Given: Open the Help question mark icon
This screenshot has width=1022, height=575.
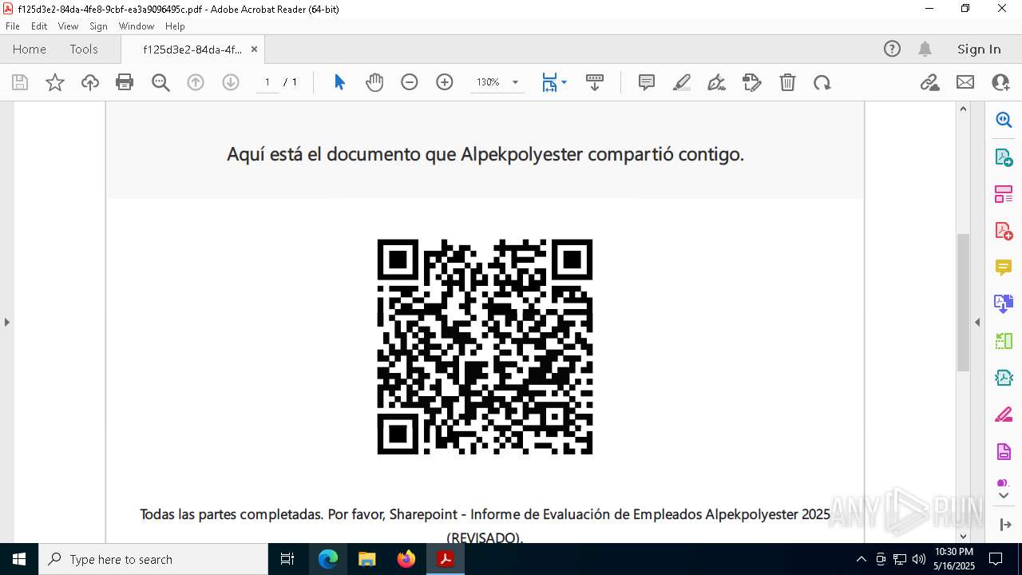Looking at the screenshot, I should 892,49.
